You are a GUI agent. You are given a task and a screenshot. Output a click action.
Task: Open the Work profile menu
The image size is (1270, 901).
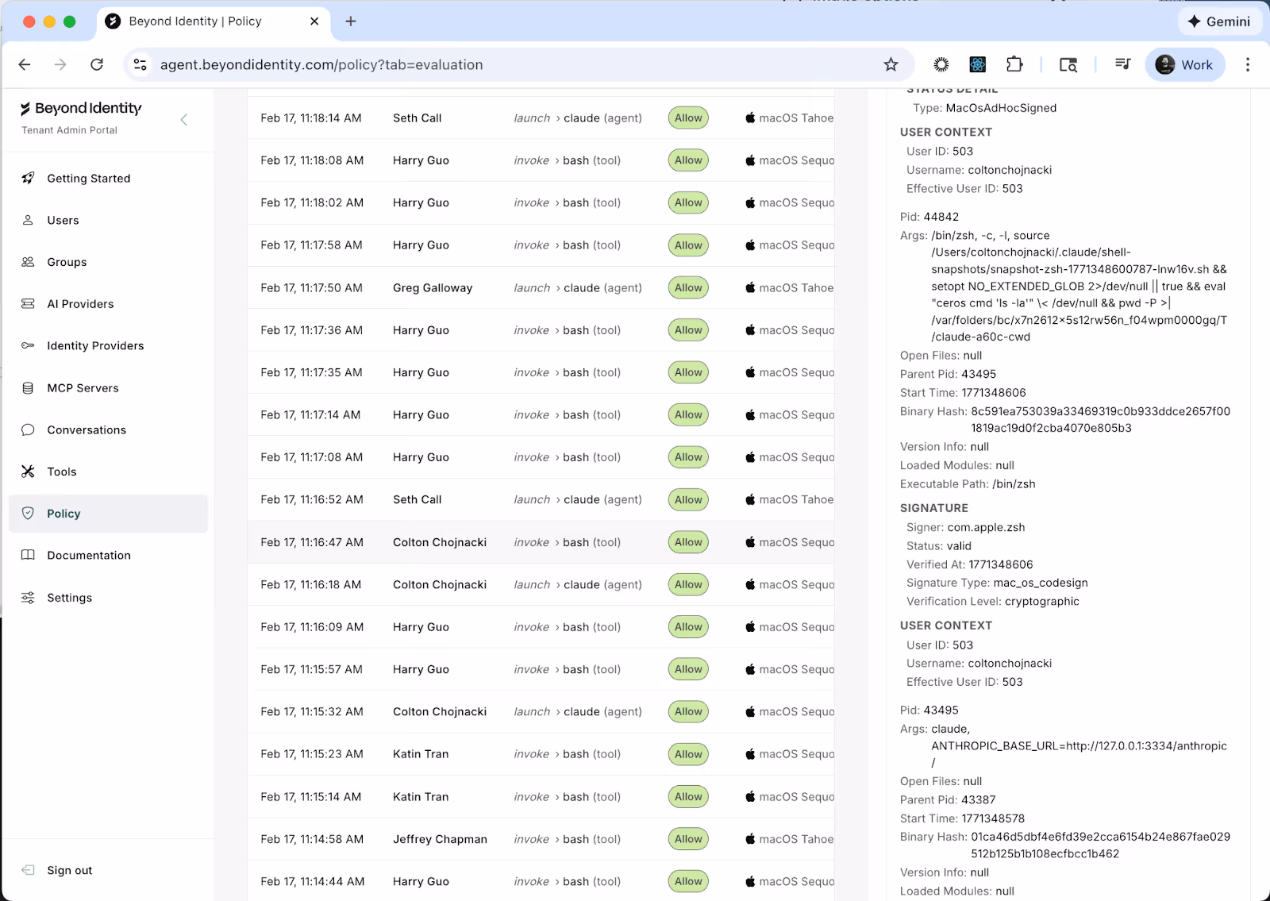pos(1184,64)
